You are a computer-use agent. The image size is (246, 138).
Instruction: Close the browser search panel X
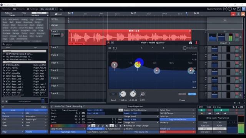pyautogui.click(x=48, y=13)
